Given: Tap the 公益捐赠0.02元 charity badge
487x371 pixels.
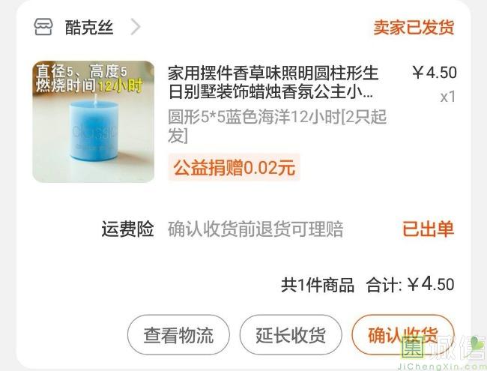Looking at the screenshot, I should click(234, 167).
